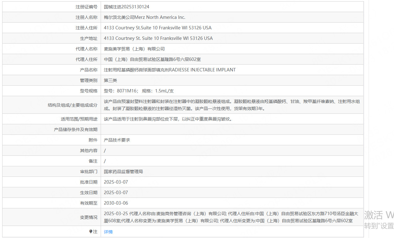Select registration number 国械注进20253130124

tap(126, 6)
